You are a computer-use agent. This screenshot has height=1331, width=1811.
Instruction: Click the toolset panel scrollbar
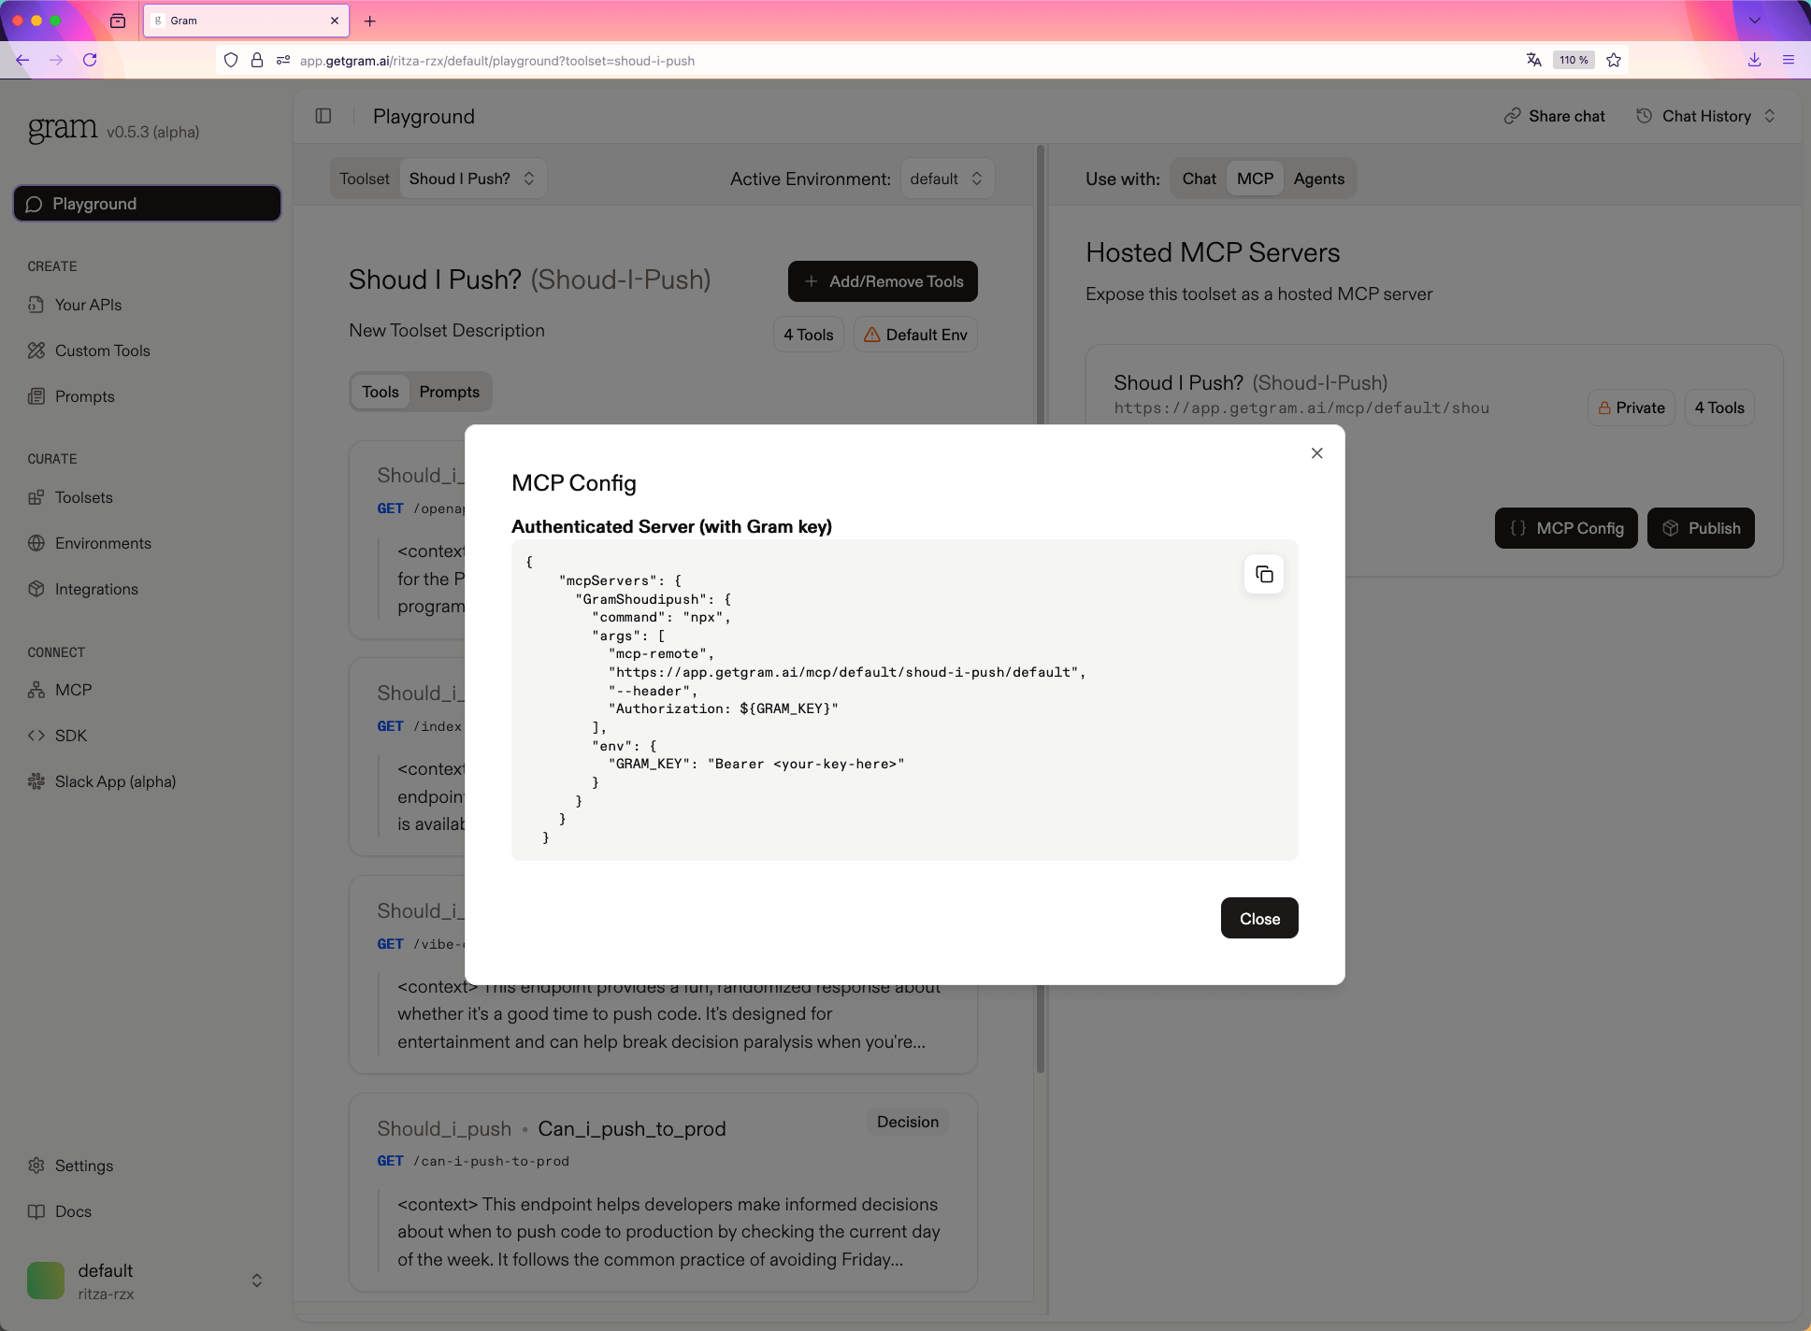(1041, 608)
